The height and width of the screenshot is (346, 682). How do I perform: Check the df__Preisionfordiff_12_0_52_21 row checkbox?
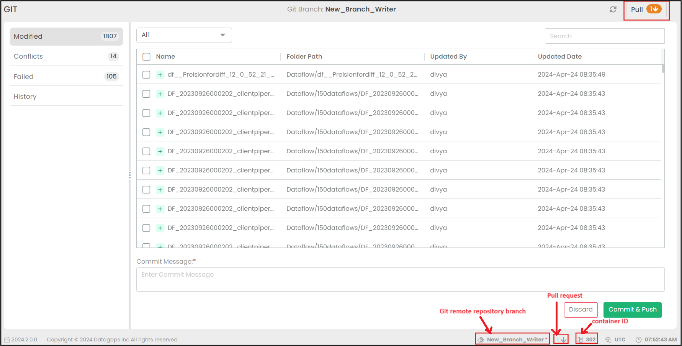pos(146,75)
